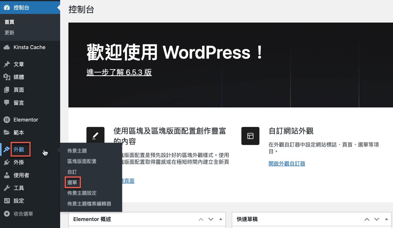Open the 文章 menu item
Image resolution: width=393 pixels, height=228 pixels.
30,64
